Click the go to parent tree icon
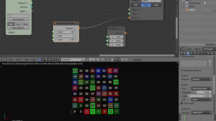Viewport: 216px width, 121px height. click(x=102, y=59)
